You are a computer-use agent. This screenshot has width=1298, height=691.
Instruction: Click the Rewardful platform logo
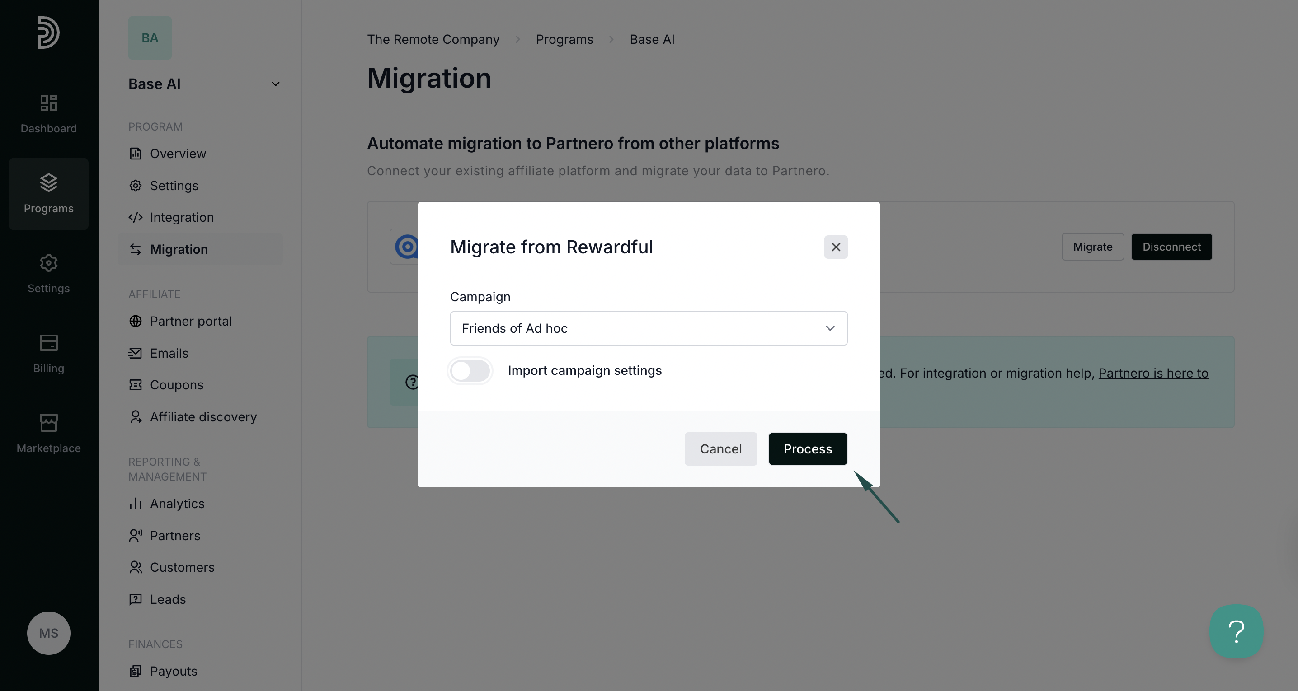(406, 247)
